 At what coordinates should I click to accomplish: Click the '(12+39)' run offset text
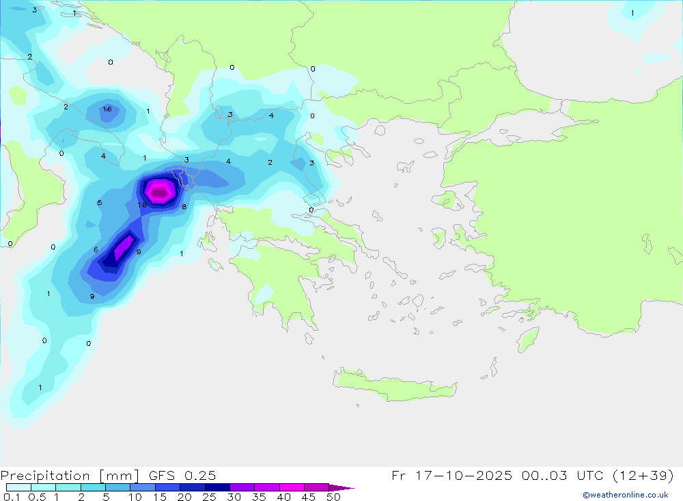tap(643, 475)
